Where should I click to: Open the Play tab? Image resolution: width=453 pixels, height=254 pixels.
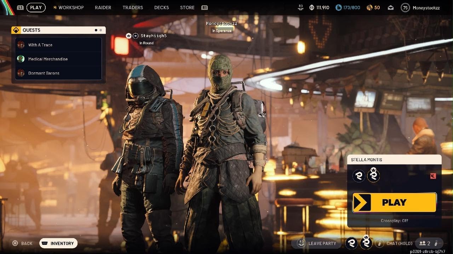(x=36, y=7)
